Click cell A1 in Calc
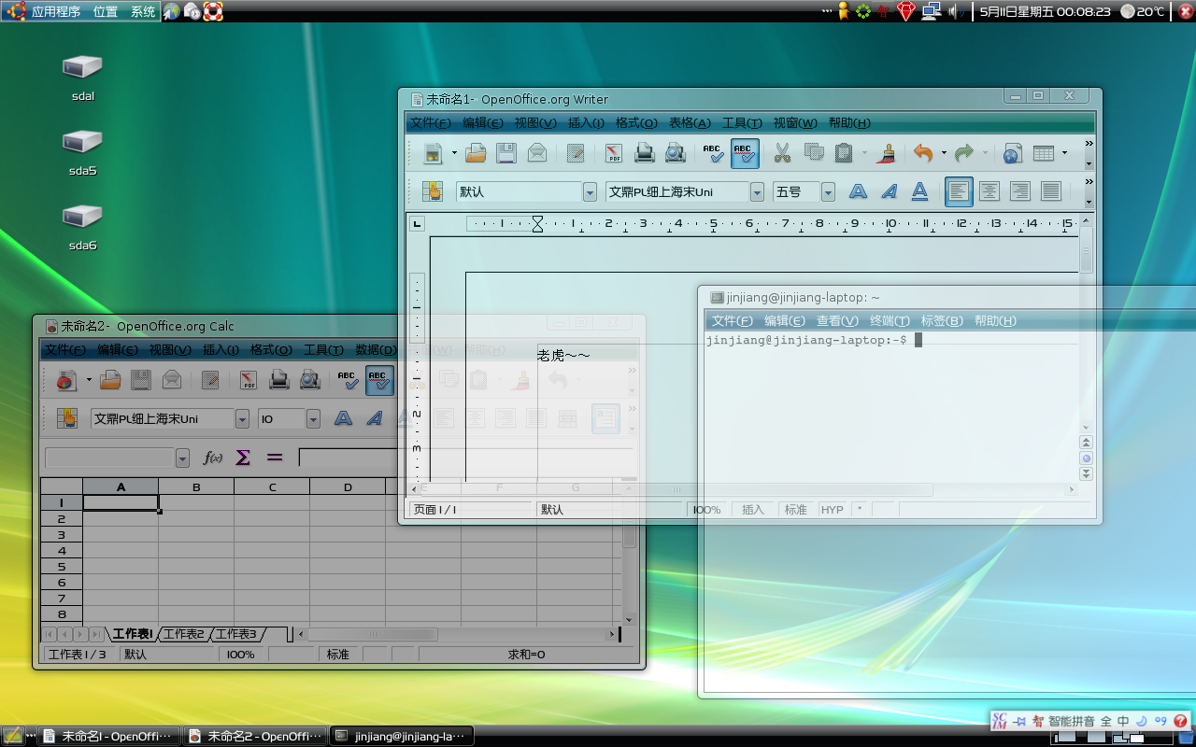Image resolution: width=1196 pixels, height=747 pixels. pos(121,502)
